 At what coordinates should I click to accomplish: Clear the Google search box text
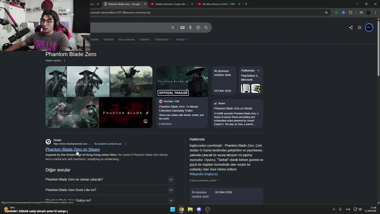(172, 28)
